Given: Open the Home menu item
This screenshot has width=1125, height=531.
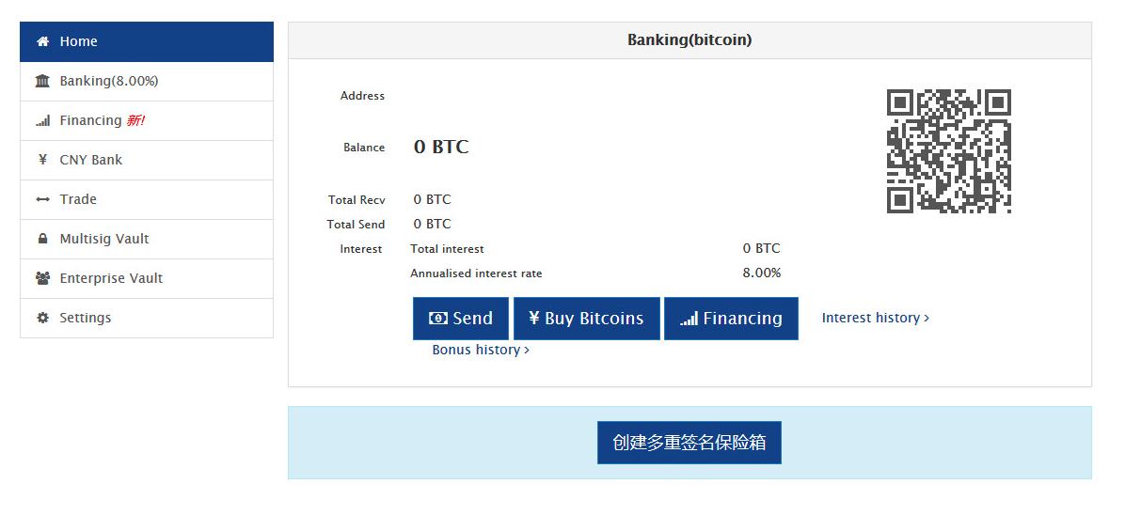Looking at the screenshot, I should [147, 41].
